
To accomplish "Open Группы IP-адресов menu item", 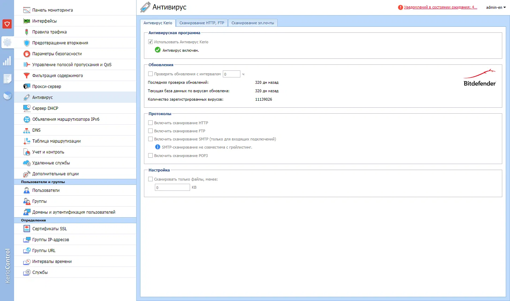I will 75,240.
